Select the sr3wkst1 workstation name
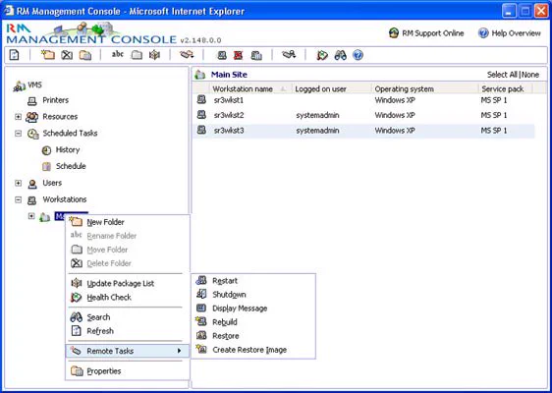 pos(229,100)
